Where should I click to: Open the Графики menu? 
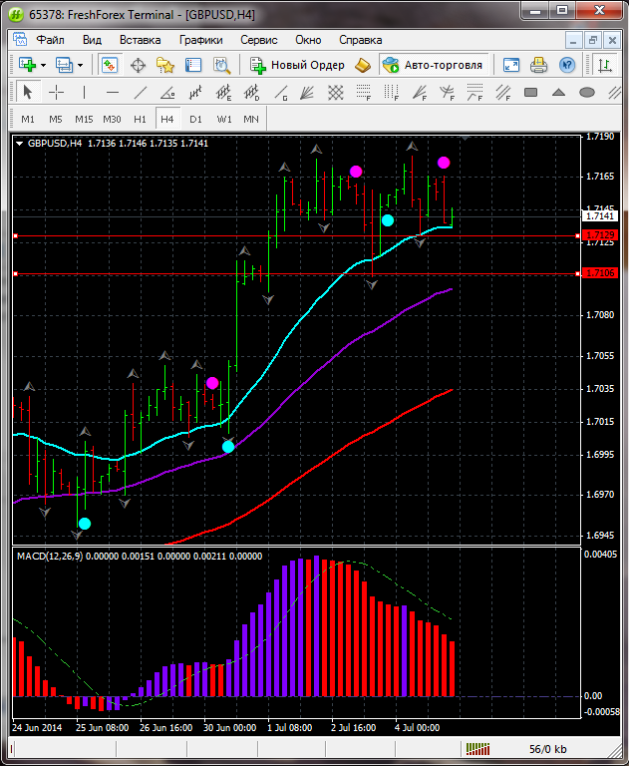[200, 40]
